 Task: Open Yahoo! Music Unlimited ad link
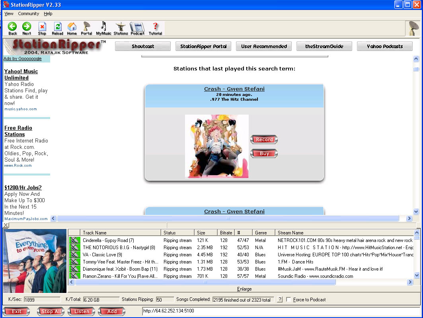point(21,74)
